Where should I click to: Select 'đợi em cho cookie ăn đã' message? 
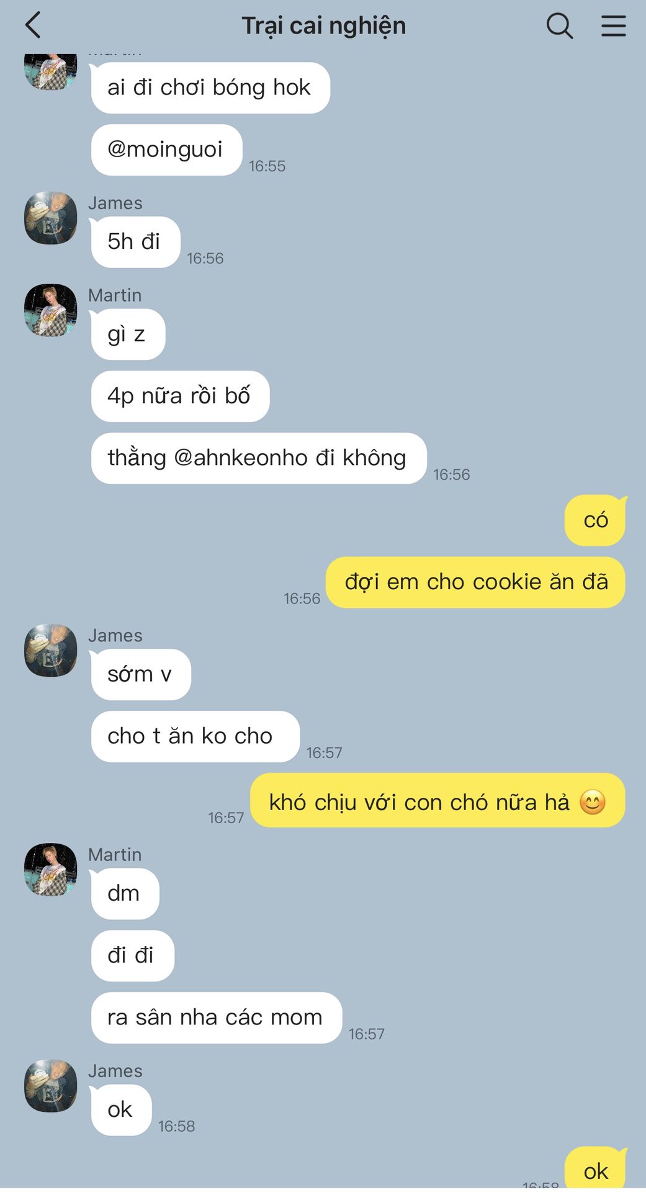(476, 582)
